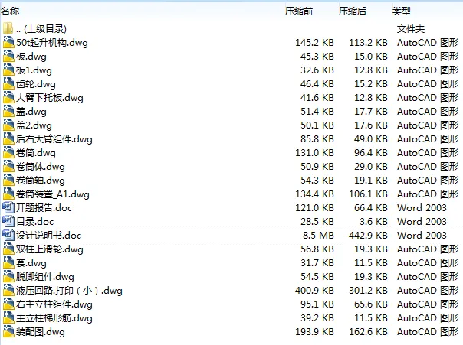Select the 设计说明书.doc Word icon
Viewport: 463px width, 345px height.
coord(8,235)
